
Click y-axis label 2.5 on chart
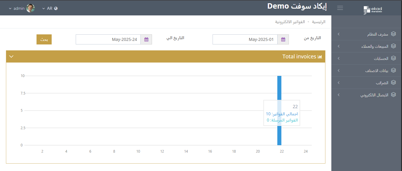(23, 128)
